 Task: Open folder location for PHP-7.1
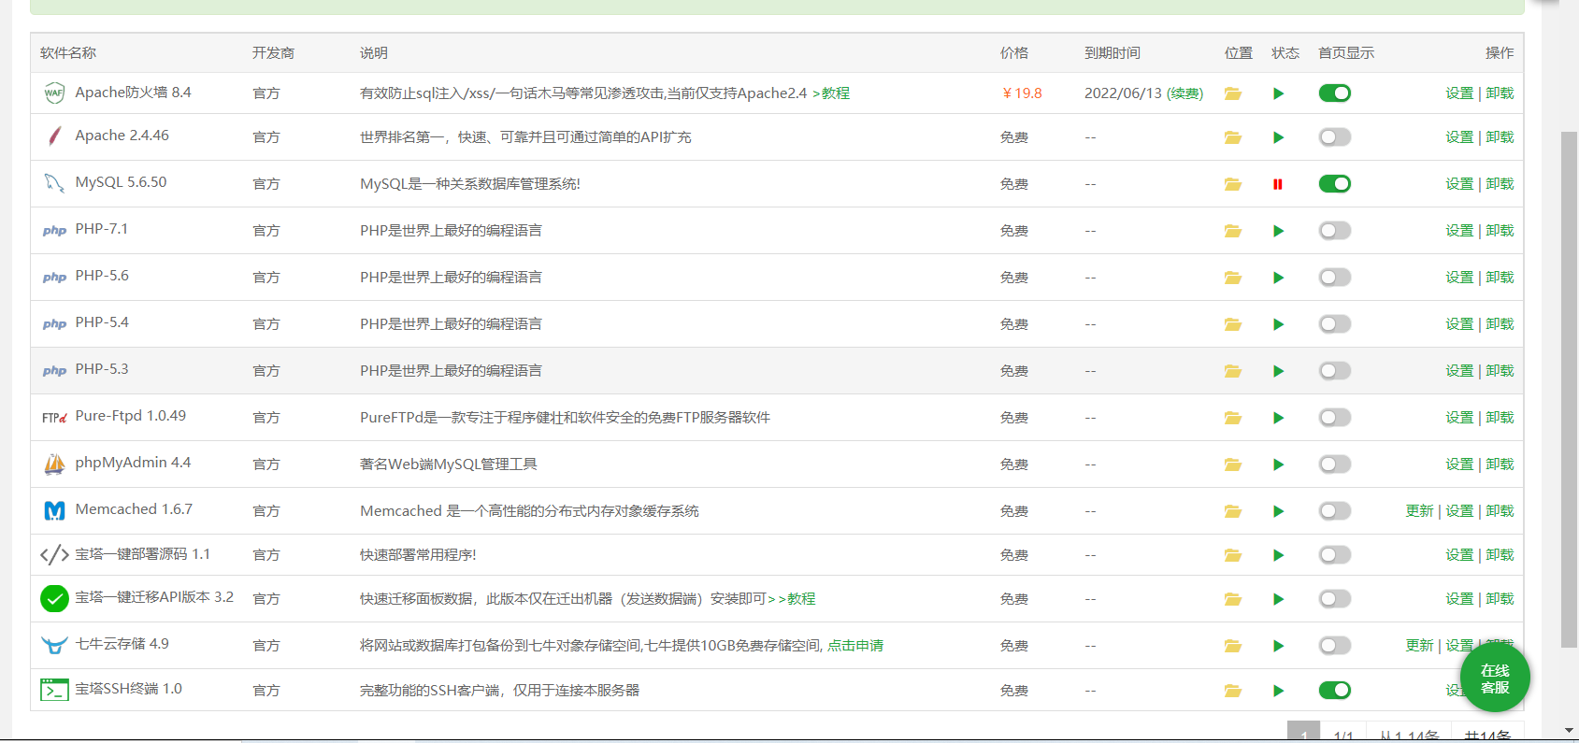[x=1233, y=231]
